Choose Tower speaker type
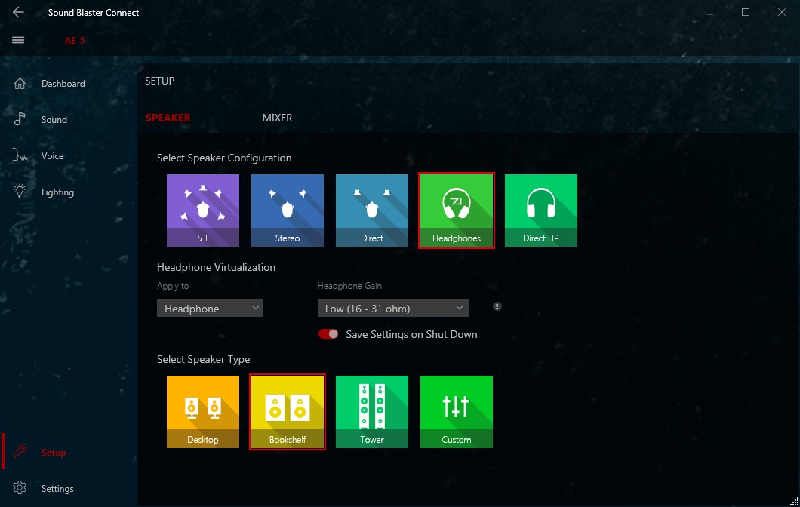Screen dimensions: 800x507 click(x=372, y=412)
